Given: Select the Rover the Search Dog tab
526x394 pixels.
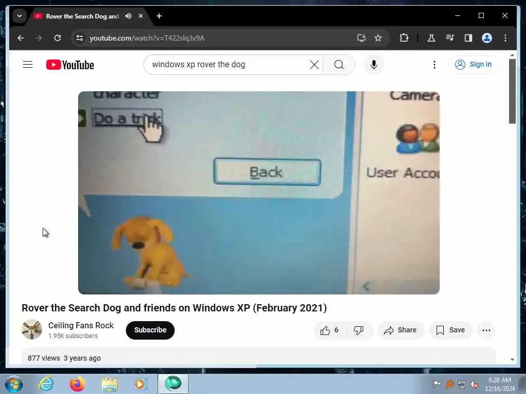Looking at the screenshot, I should point(82,16).
